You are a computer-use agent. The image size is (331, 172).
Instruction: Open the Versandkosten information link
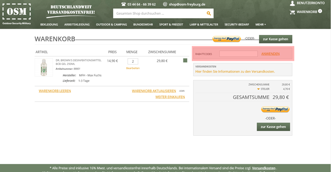click(235, 72)
